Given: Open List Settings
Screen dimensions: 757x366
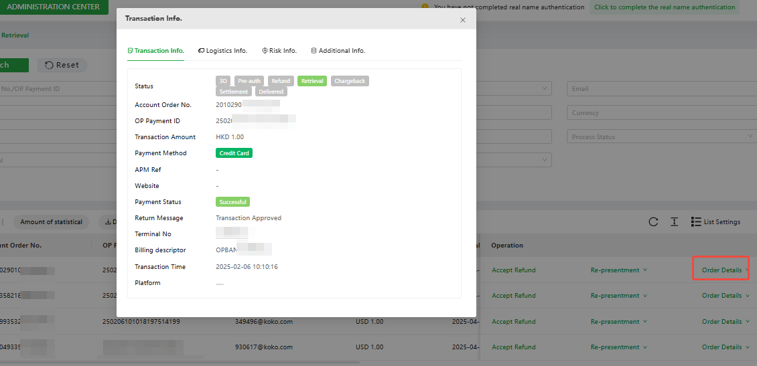Looking at the screenshot, I should pyautogui.click(x=715, y=222).
